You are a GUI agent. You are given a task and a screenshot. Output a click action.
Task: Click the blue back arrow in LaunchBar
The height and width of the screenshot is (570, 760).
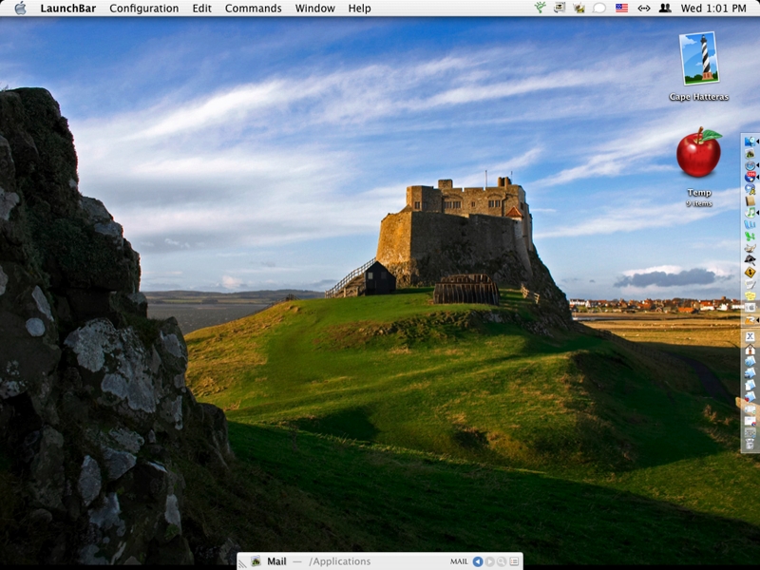[x=478, y=561]
